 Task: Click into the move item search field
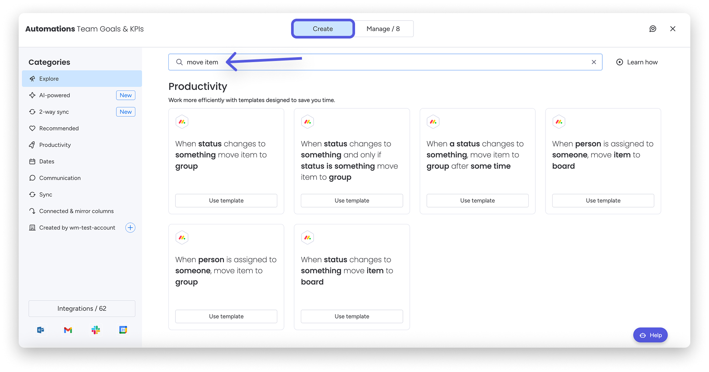pyautogui.click(x=374, y=62)
